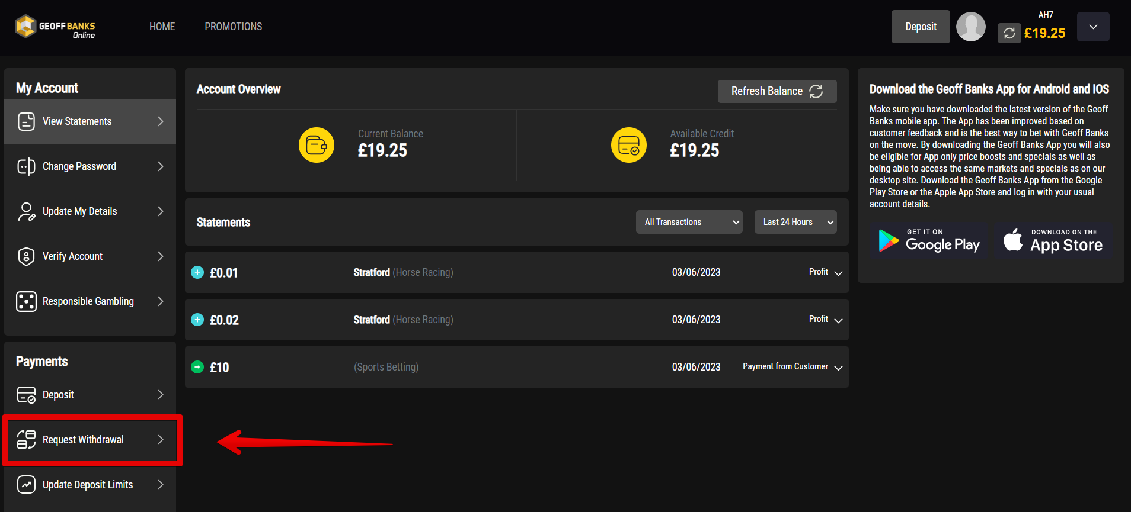Click the Deposit button in the header
The image size is (1131, 512).
[x=921, y=27]
